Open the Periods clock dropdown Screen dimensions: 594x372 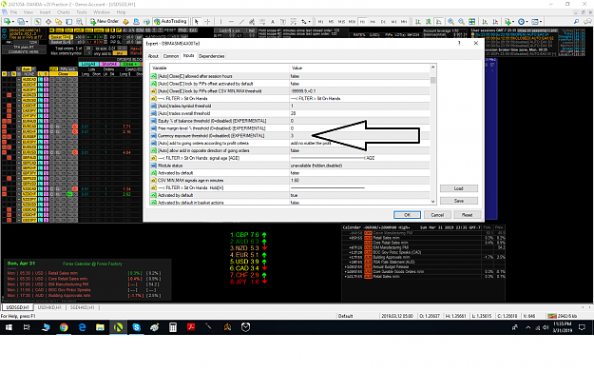tap(523, 22)
